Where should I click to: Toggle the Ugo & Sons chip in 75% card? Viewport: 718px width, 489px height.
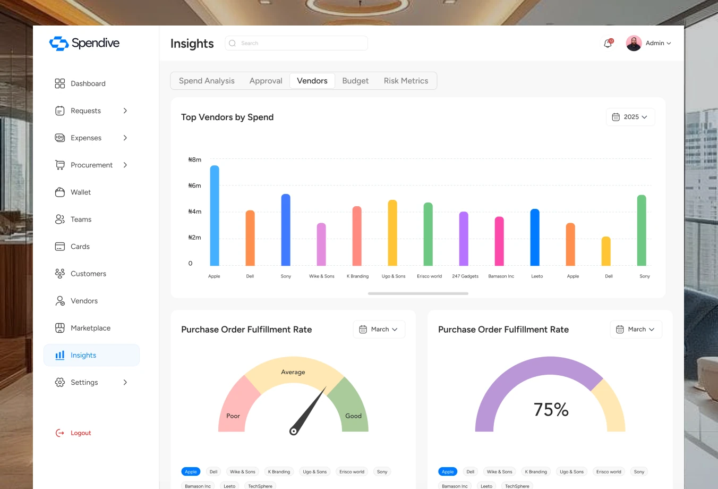click(571, 471)
